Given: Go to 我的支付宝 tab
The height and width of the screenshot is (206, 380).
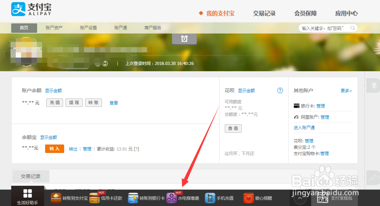Looking at the screenshot, I should 220,14.
